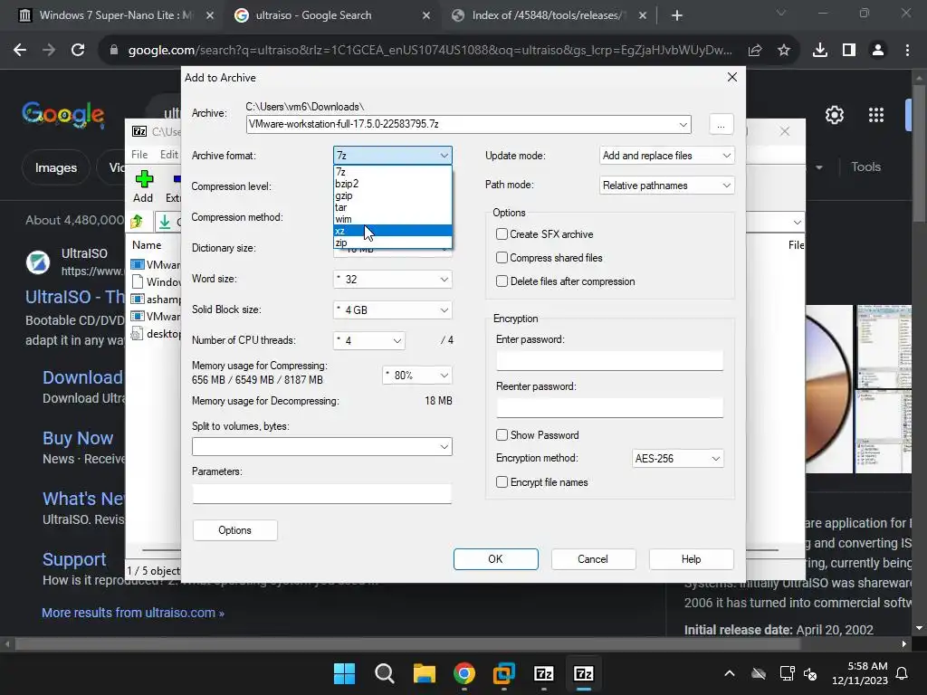Open the Path mode dropdown
This screenshot has height=695, width=927.
pos(667,186)
